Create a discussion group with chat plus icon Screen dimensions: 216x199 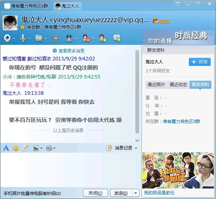coord(117,38)
